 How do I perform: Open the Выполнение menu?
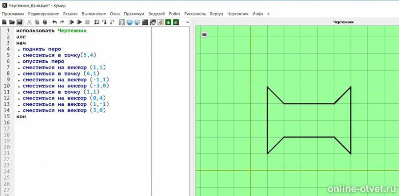tap(94, 14)
